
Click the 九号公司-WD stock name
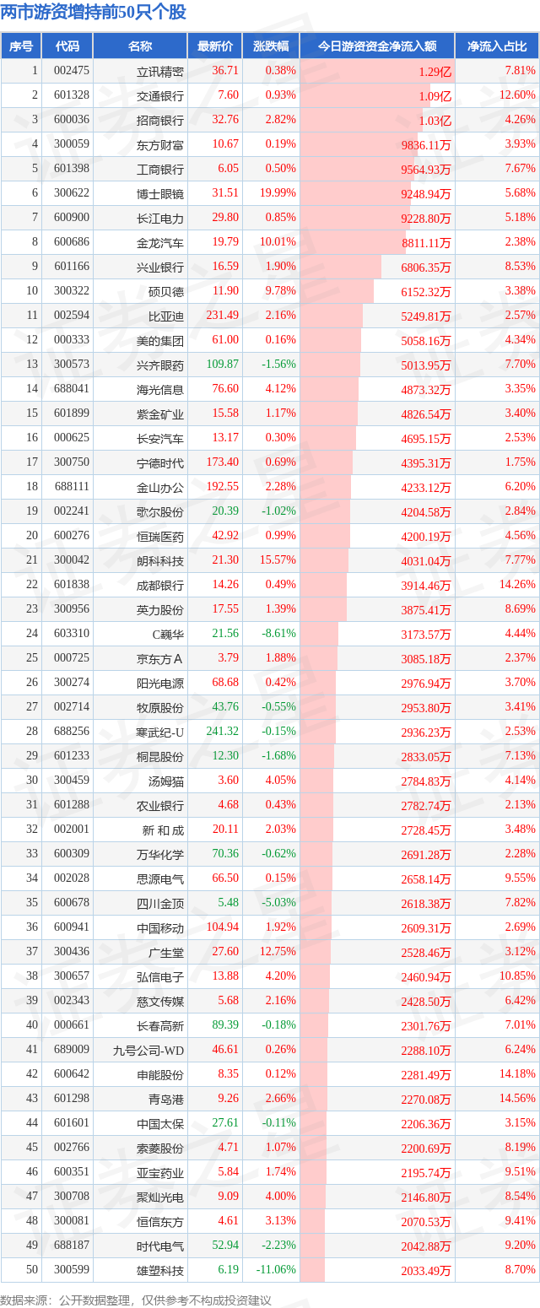(148, 1050)
